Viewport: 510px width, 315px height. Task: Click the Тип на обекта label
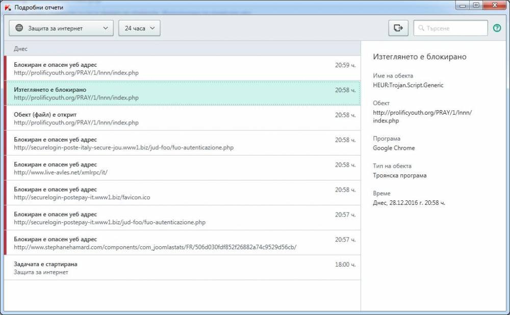(392, 166)
